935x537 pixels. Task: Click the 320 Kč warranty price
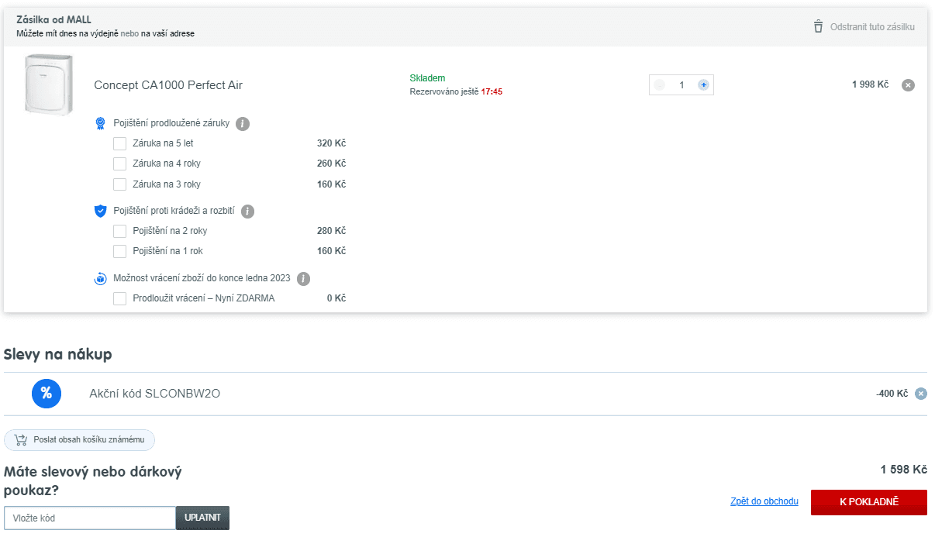pyautogui.click(x=331, y=143)
